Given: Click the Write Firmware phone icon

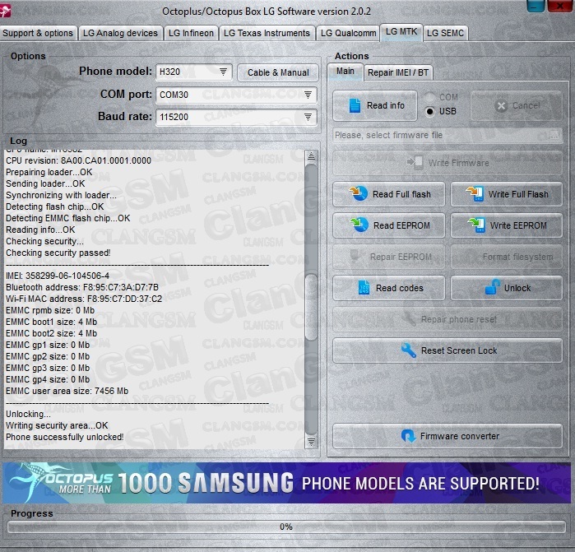Looking at the screenshot, I should click(x=415, y=163).
